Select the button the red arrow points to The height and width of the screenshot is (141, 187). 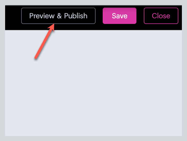click(58, 16)
